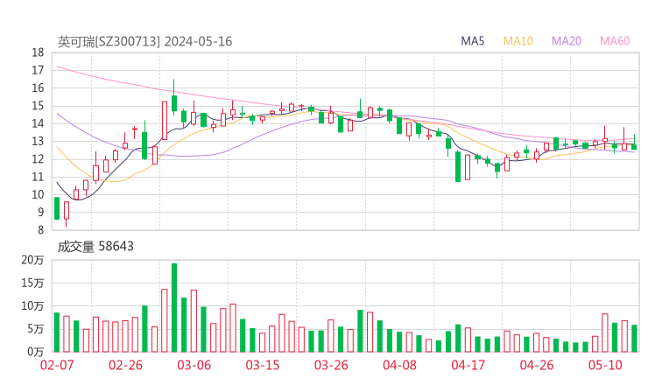Click the long green candlestick dropping to 11
Image resolution: width=648 pixels, height=385 pixels.
pyautogui.click(x=458, y=167)
